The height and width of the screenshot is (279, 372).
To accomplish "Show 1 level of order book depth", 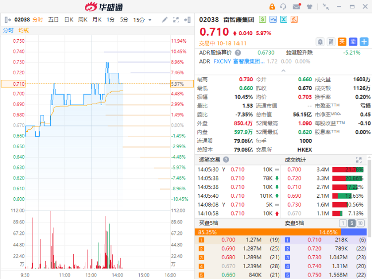I will [343, 223].
